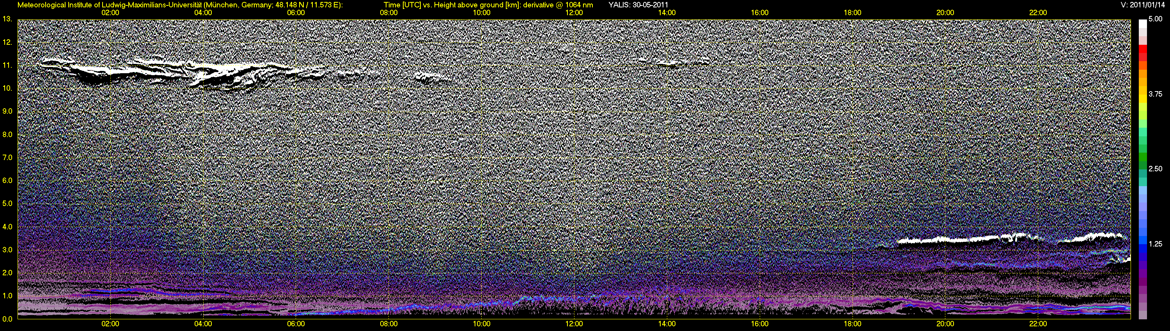
Task: Click the small cloud streak near 14:00 at 11 km
Action: 674,62
